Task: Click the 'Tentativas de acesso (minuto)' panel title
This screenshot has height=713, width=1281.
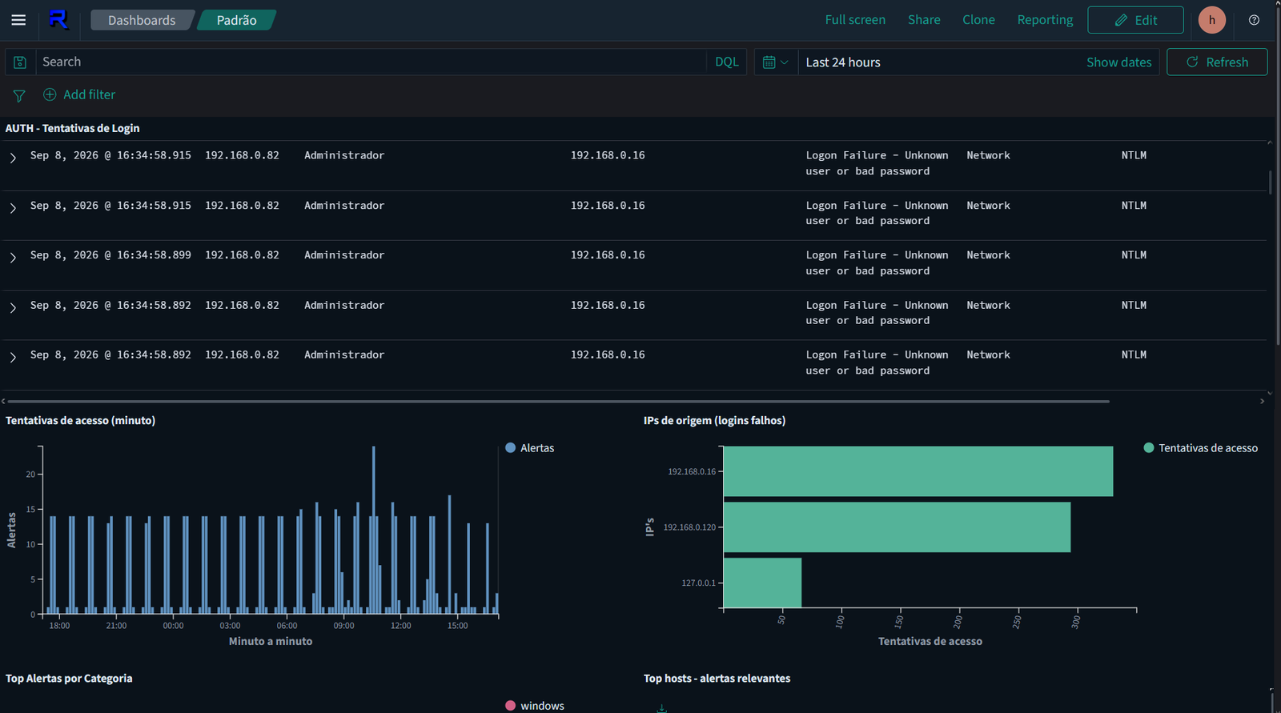Action: pyautogui.click(x=80, y=420)
